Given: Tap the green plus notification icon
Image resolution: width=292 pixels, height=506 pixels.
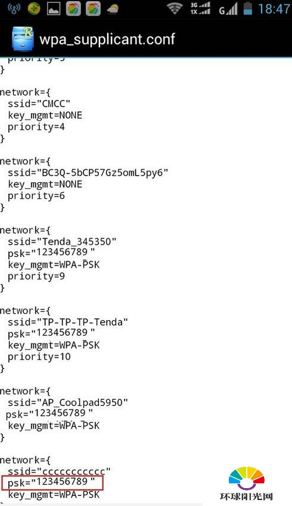Looking at the screenshot, I should (x=34, y=9).
